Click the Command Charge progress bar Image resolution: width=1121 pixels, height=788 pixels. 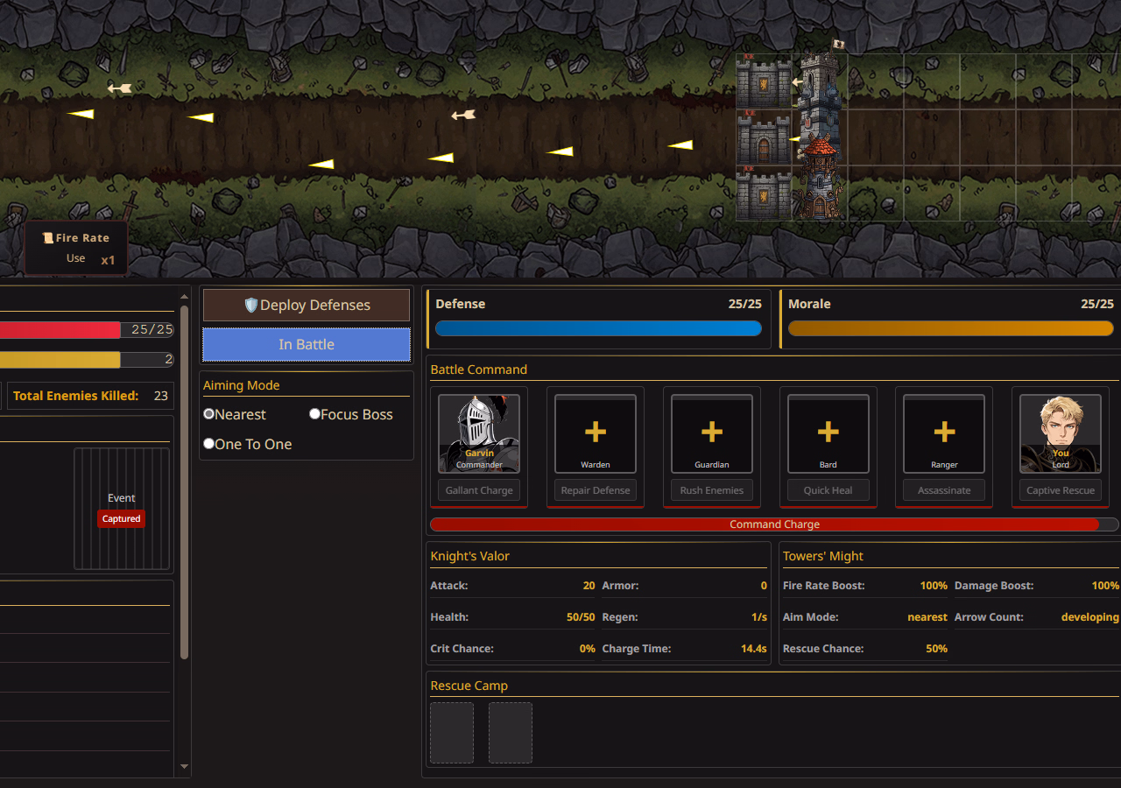(774, 524)
